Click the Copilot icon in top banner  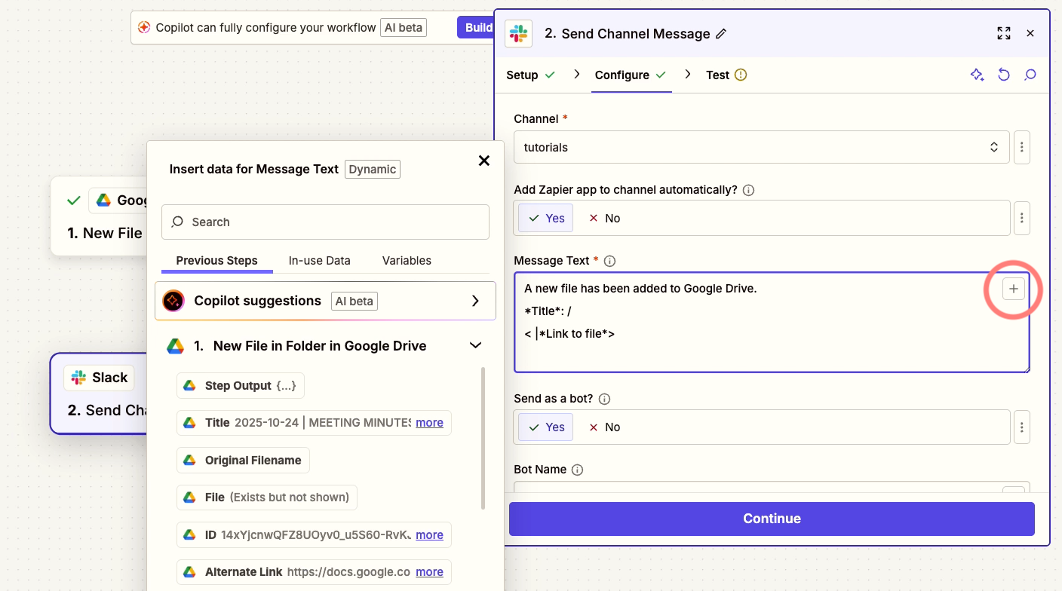144,27
